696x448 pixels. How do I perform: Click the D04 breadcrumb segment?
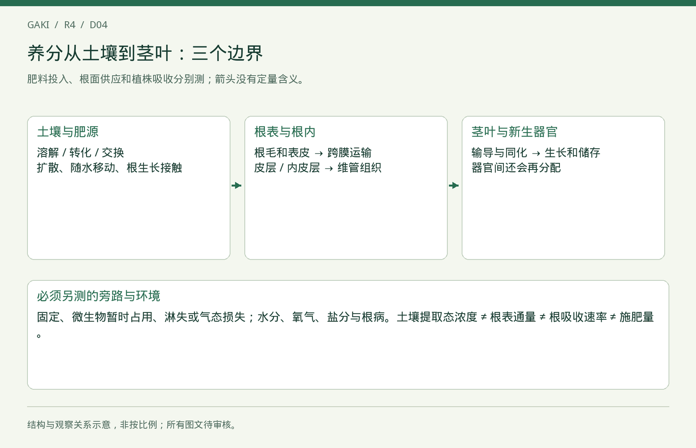pyautogui.click(x=98, y=25)
